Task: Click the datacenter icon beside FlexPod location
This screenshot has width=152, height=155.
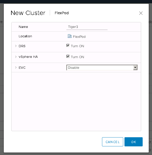Action: [70, 36]
